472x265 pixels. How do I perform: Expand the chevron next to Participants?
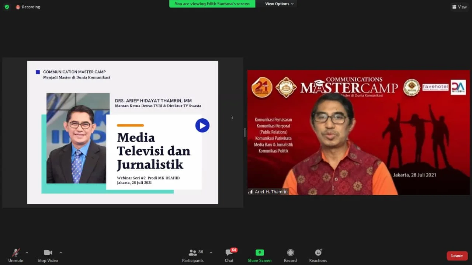tap(211, 252)
